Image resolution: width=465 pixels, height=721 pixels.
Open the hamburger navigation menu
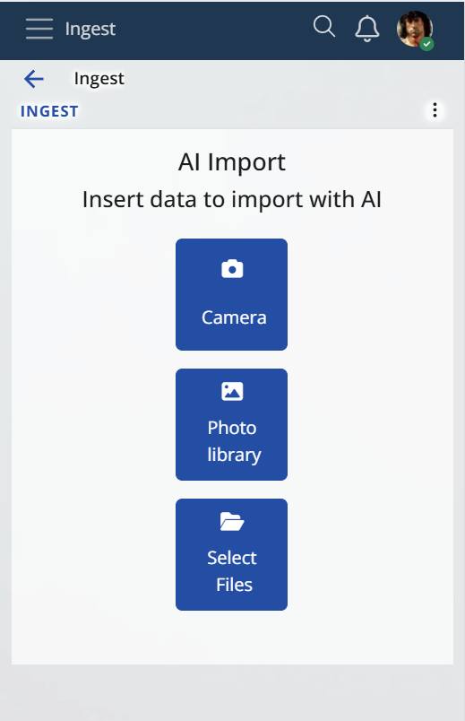(39, 29)
